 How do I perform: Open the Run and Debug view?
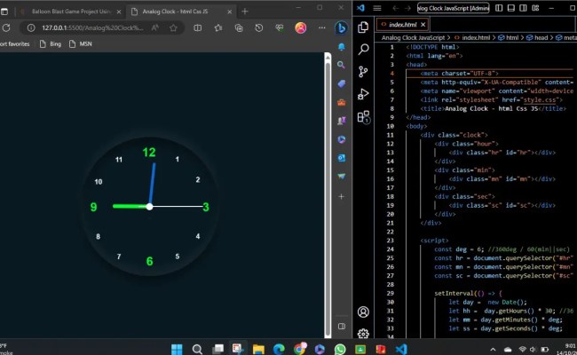363,94
